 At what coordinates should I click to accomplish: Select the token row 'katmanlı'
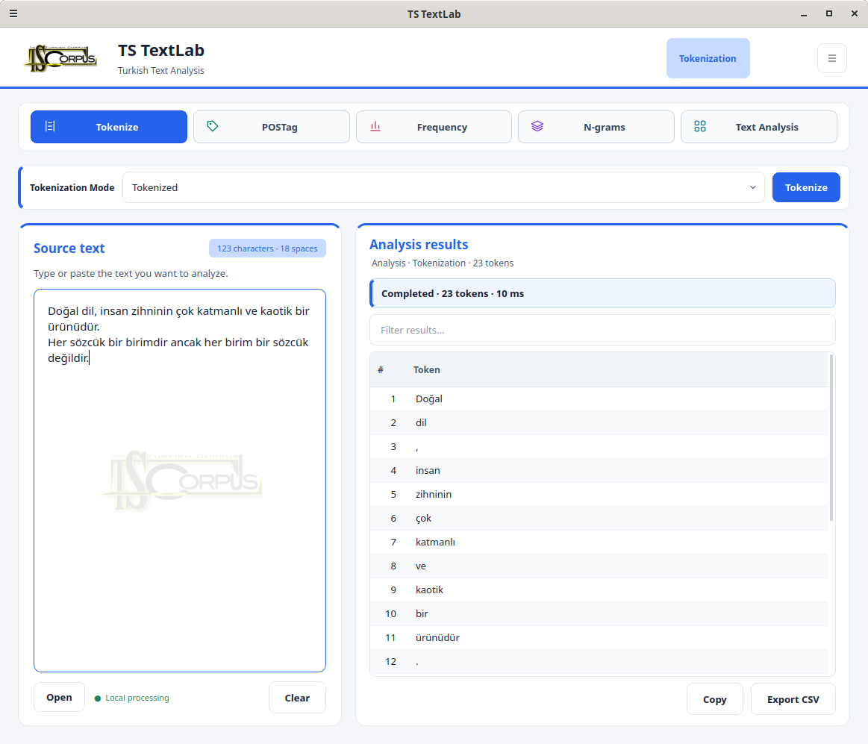pos(599,542)
